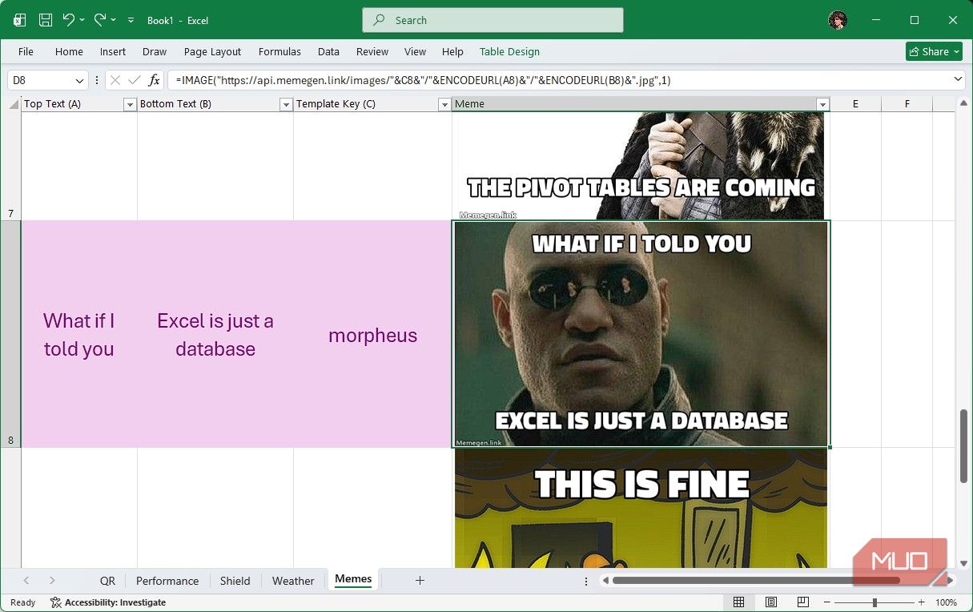Image resolution: width=973 pixels, height=612 pixels.
Task: Click the IMAGE formula in formula bar
Action: pos(423,80)
